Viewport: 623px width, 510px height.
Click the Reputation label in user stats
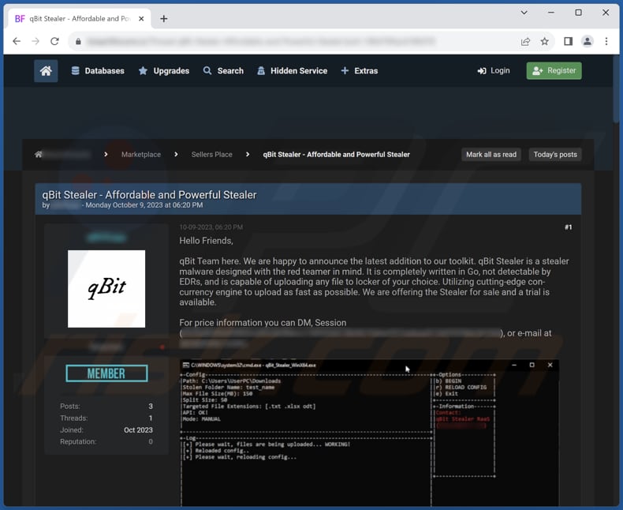78,441
